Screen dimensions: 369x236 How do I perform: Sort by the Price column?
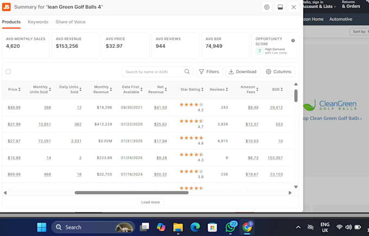point(14,90)
